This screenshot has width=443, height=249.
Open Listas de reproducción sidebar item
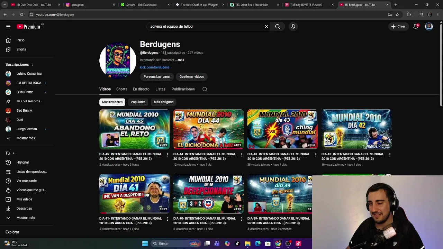(x=26, y=172)
